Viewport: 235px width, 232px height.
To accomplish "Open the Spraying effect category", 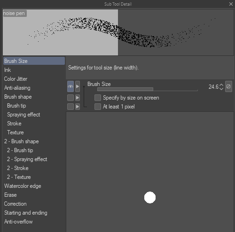I will 34,115.
